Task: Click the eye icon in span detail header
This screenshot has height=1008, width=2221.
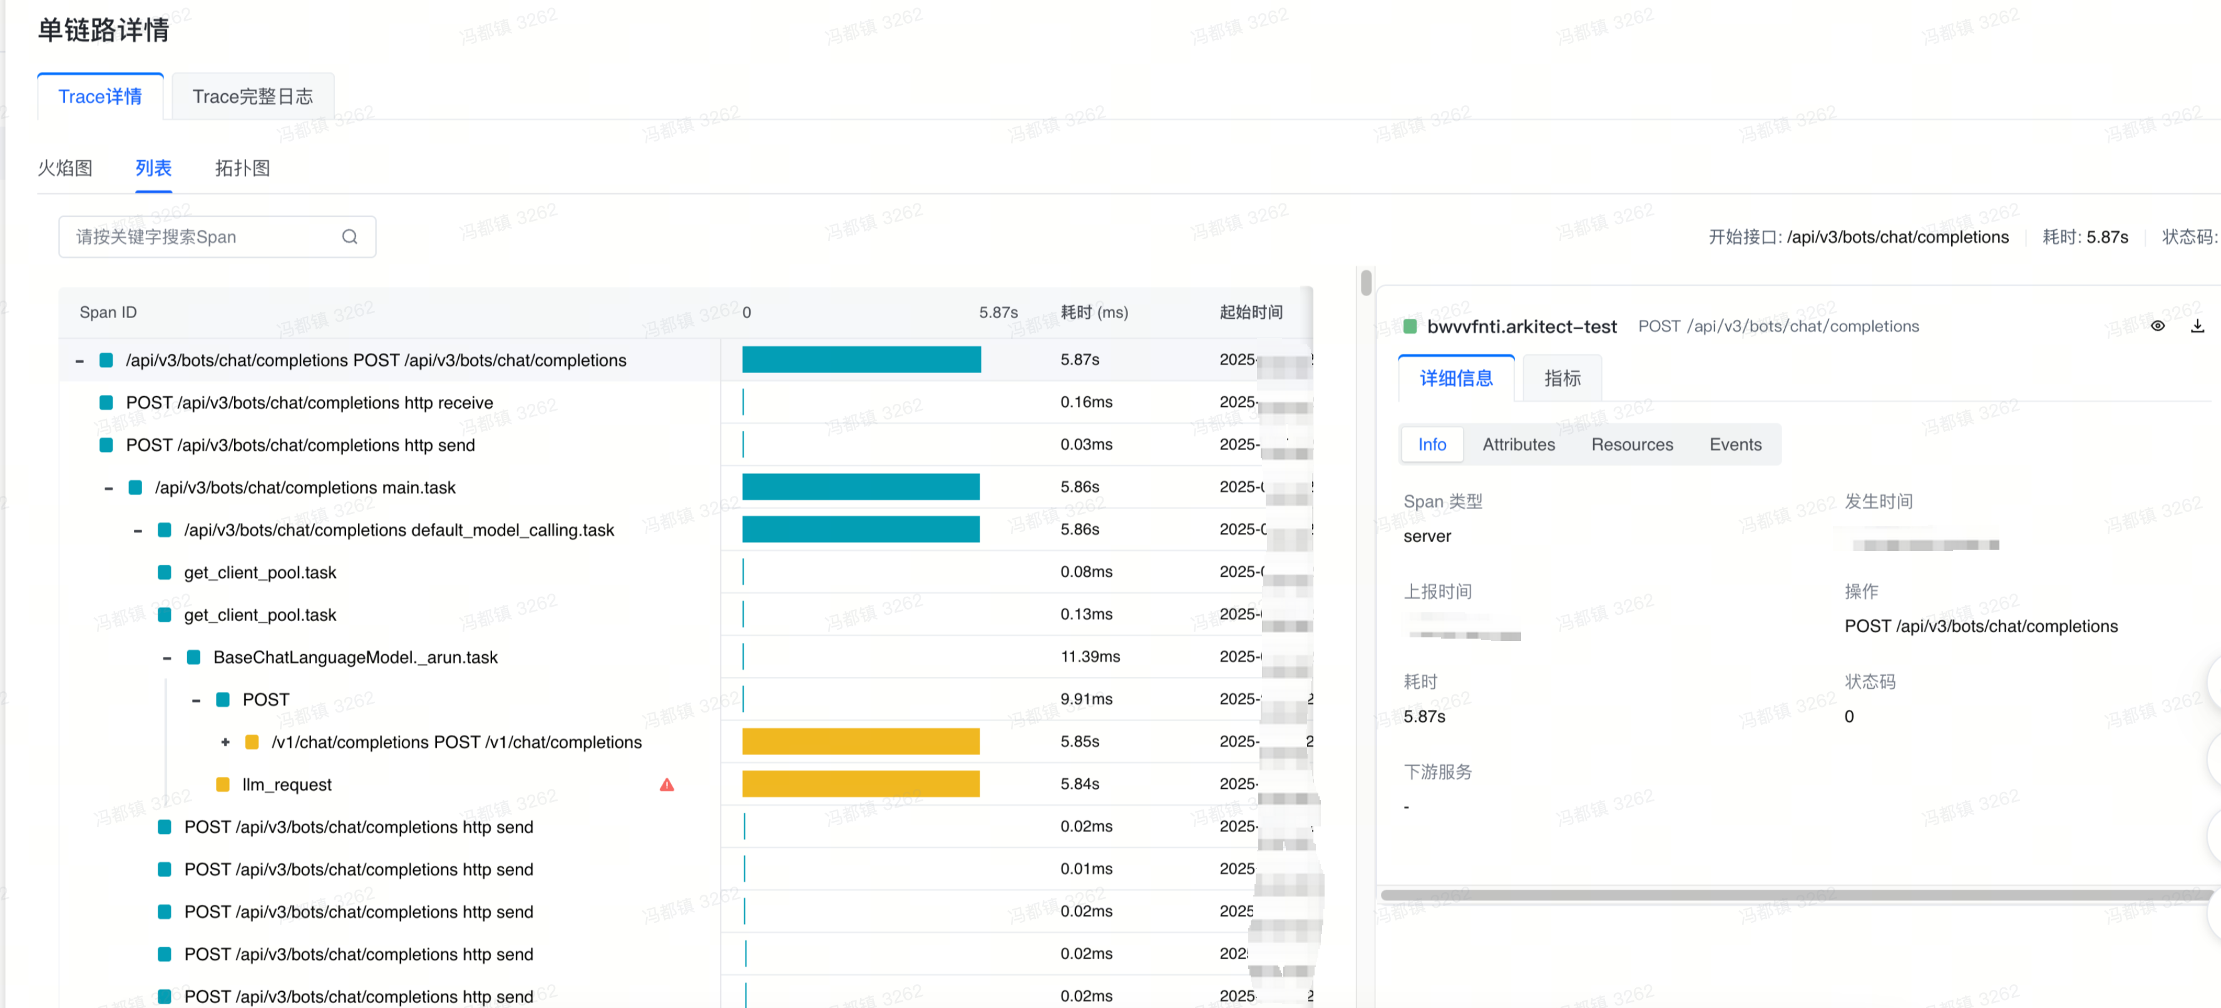Action: [x=2157, y=325]
